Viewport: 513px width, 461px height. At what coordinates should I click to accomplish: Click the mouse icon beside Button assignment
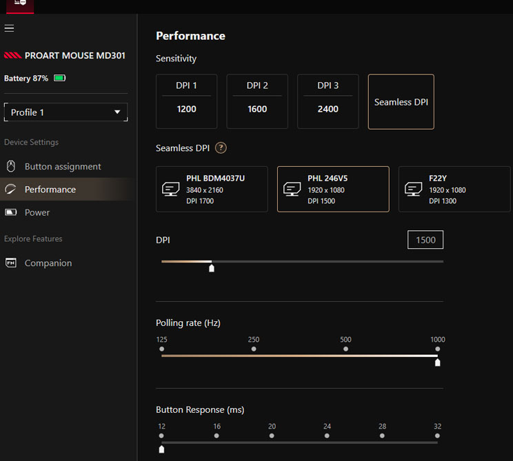(11, 166)
